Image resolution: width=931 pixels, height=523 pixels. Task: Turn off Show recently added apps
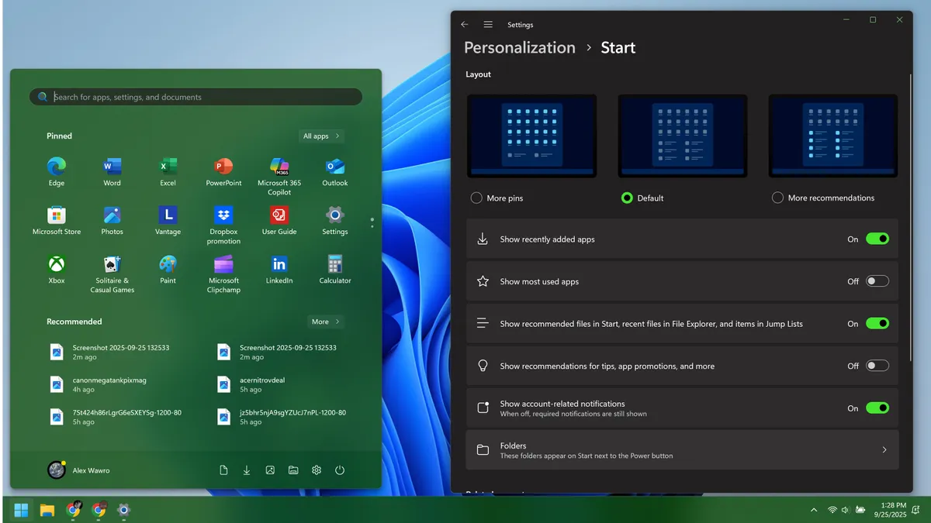[x=877, y=239]
